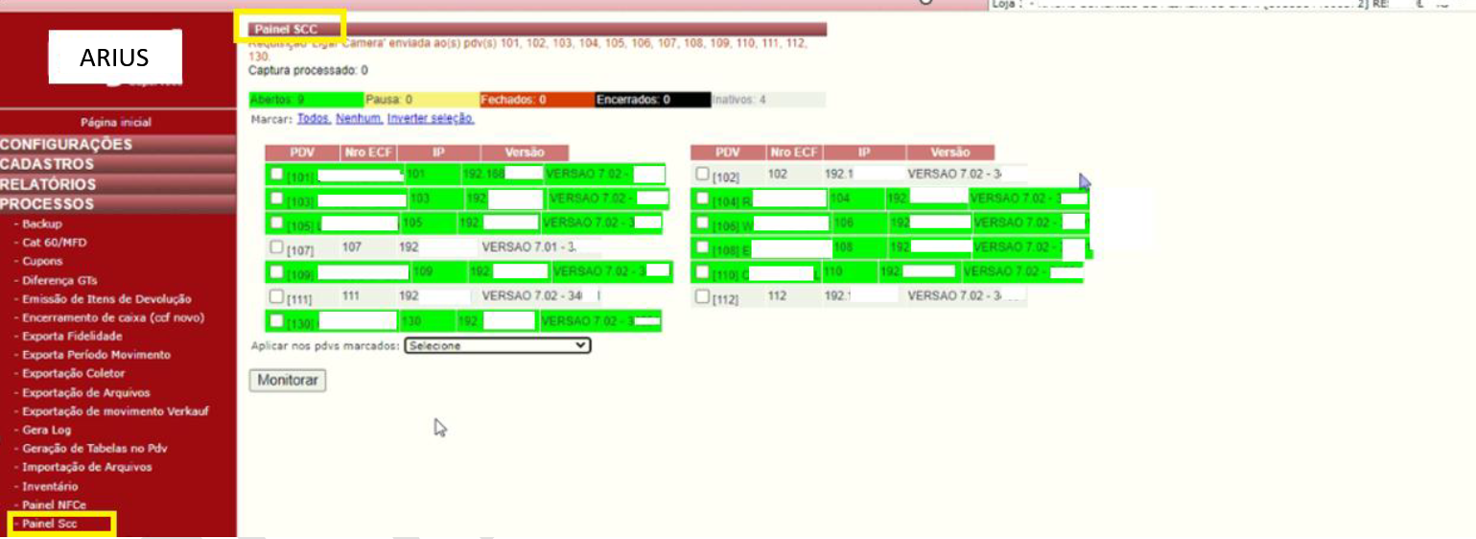Check the checkbox for PDV 101
The height and width of the screenshot is (539, 1476).
(276, 175)
